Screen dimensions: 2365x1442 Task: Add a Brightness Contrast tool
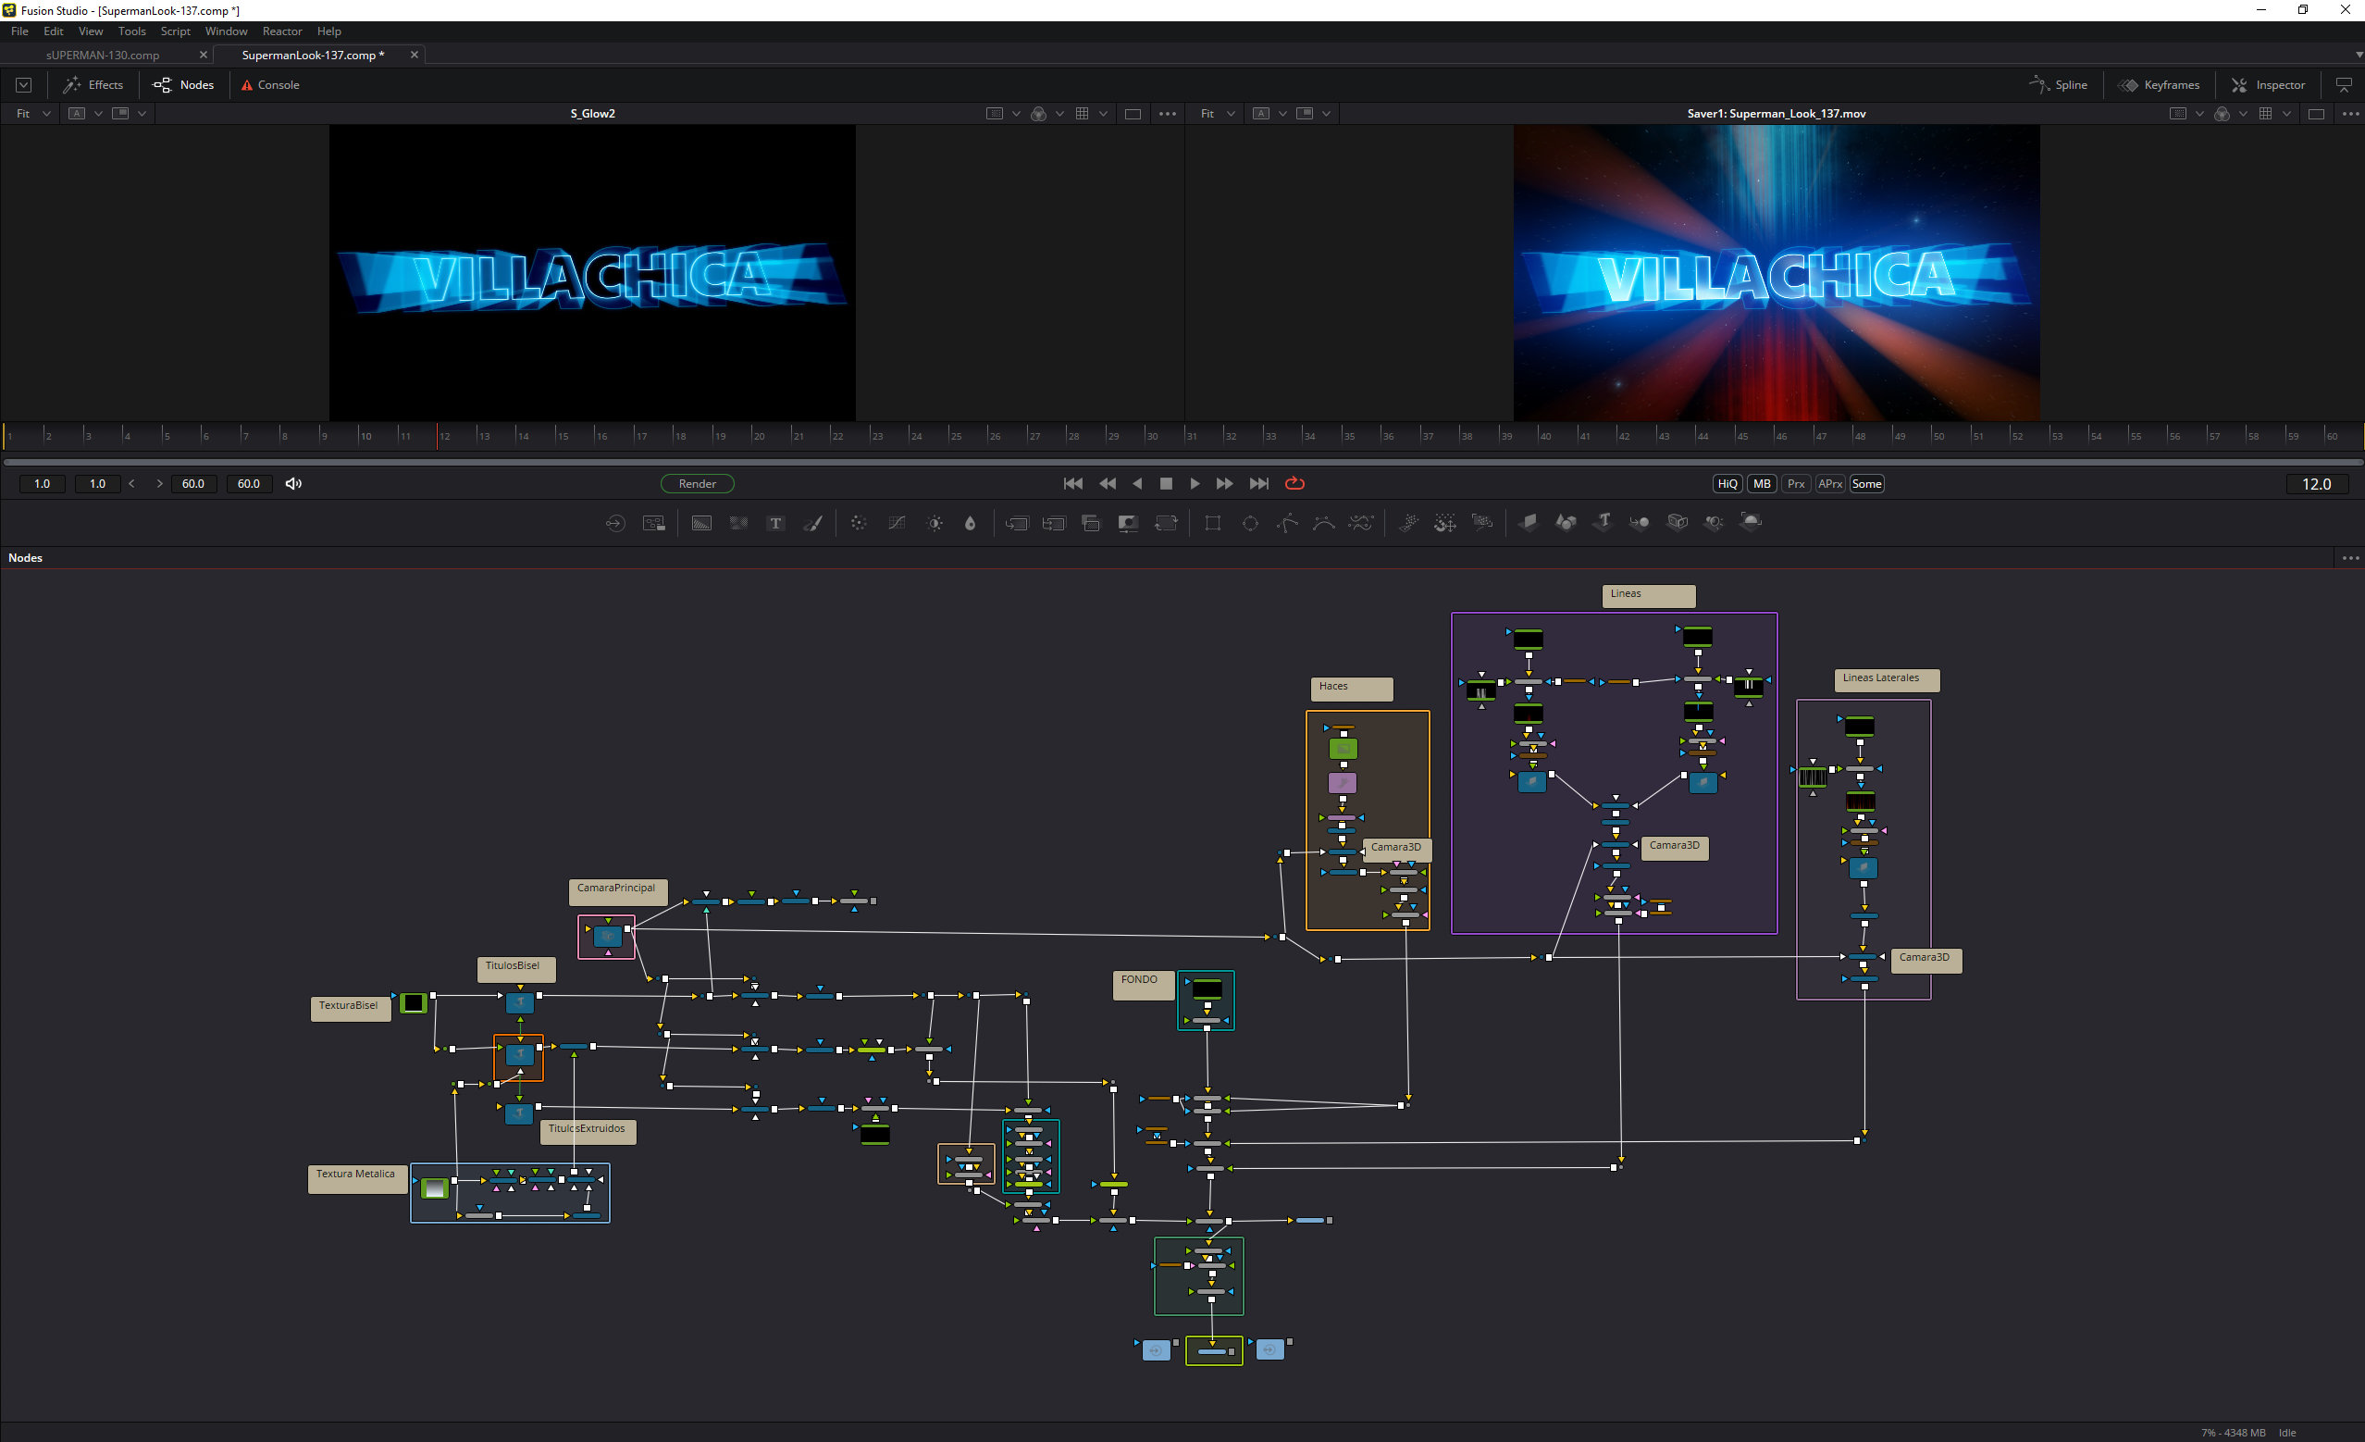coord(934,523)
